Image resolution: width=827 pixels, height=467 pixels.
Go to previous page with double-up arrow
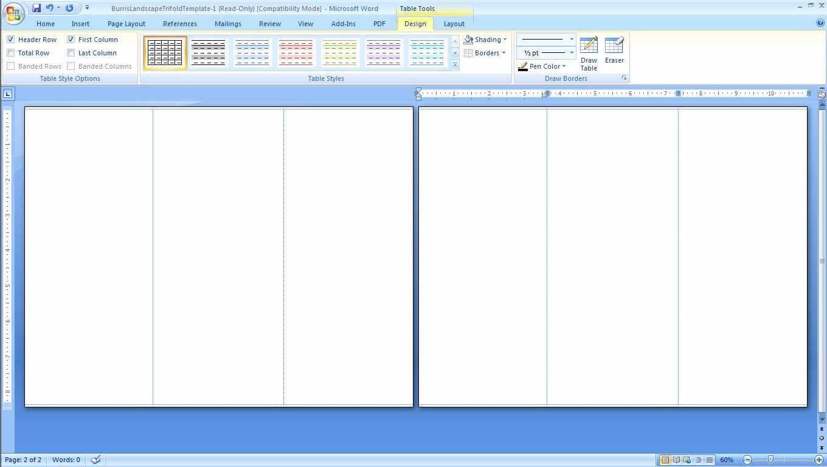[822, 429]
